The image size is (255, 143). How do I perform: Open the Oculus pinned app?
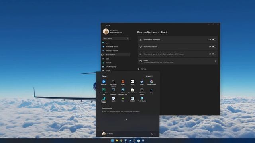pyautogui.click(x=132, y=82)
